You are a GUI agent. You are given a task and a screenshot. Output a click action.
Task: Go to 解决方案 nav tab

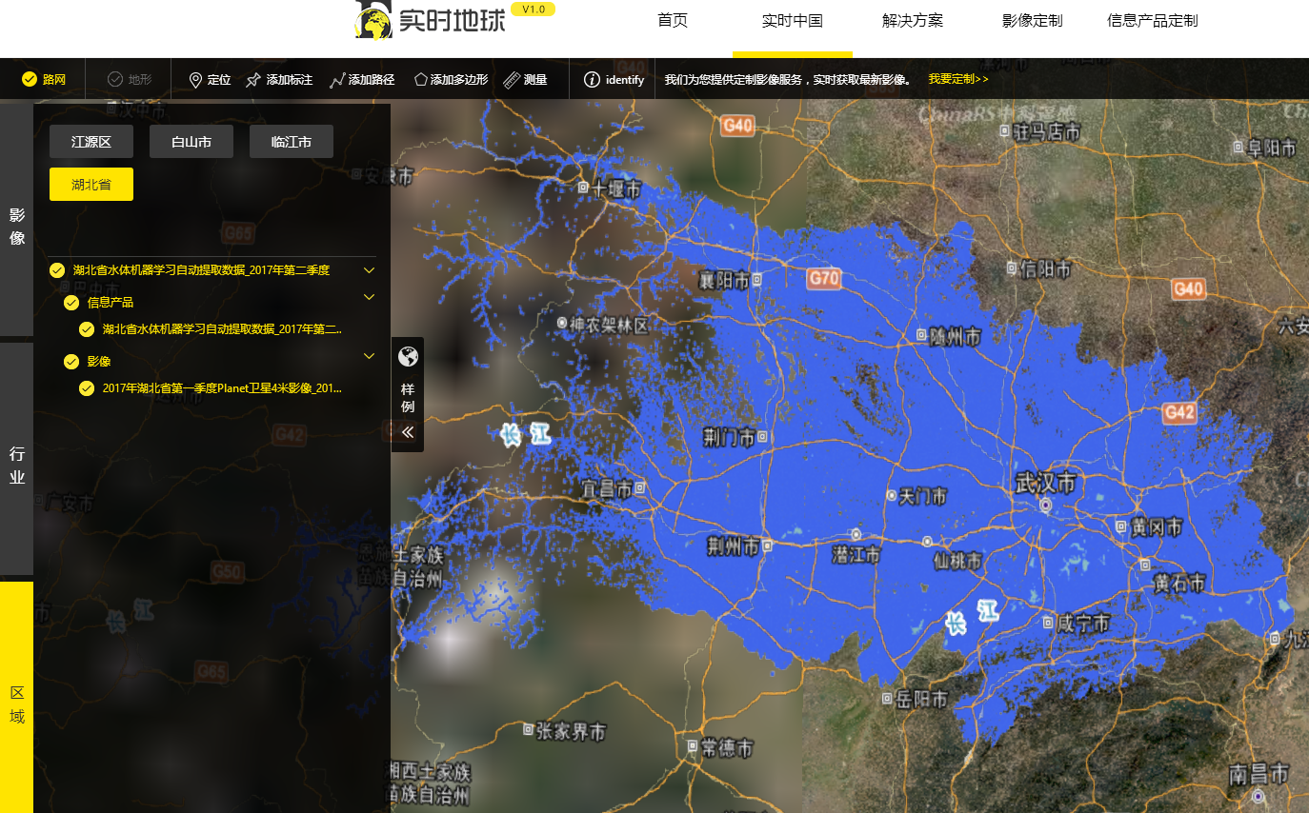tap(913, 21)
